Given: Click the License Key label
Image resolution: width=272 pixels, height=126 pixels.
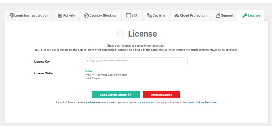Looking at the screenshot, I should (42, 61).
